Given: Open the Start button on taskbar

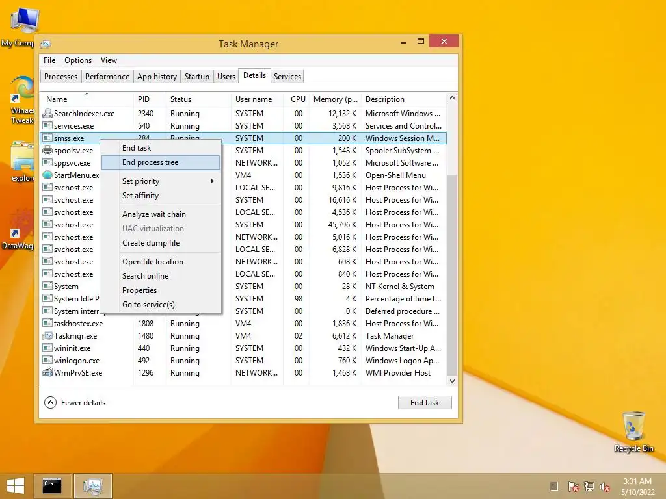Looking at the screenshot, I should click(x=16, y=486).
